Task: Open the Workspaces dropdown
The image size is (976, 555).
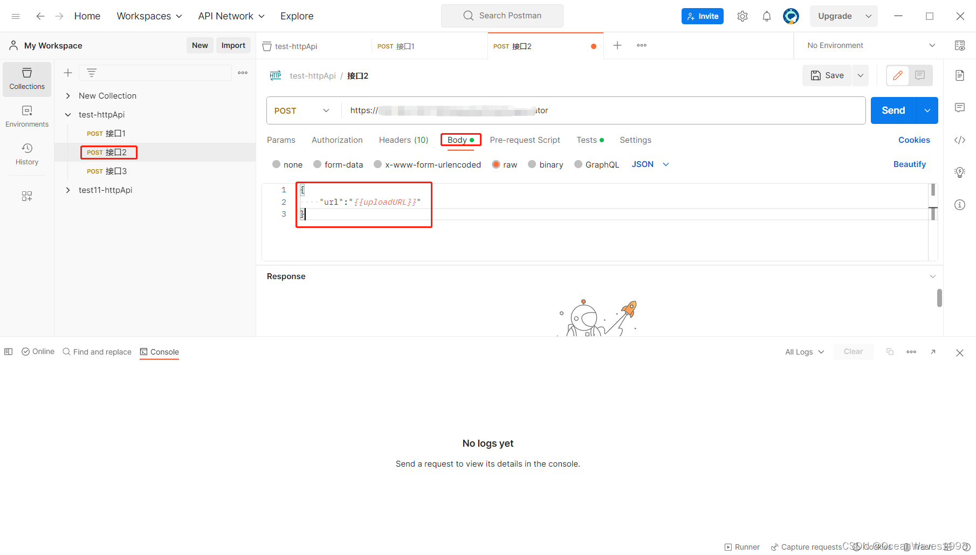Action: click(149, 16)
